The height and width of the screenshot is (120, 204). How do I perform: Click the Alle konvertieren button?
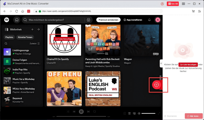(194, 116)
